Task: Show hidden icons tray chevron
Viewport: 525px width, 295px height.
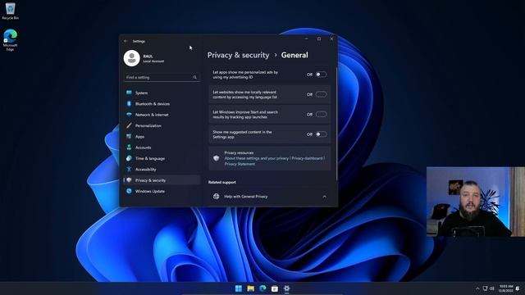Action: point(477,288)
